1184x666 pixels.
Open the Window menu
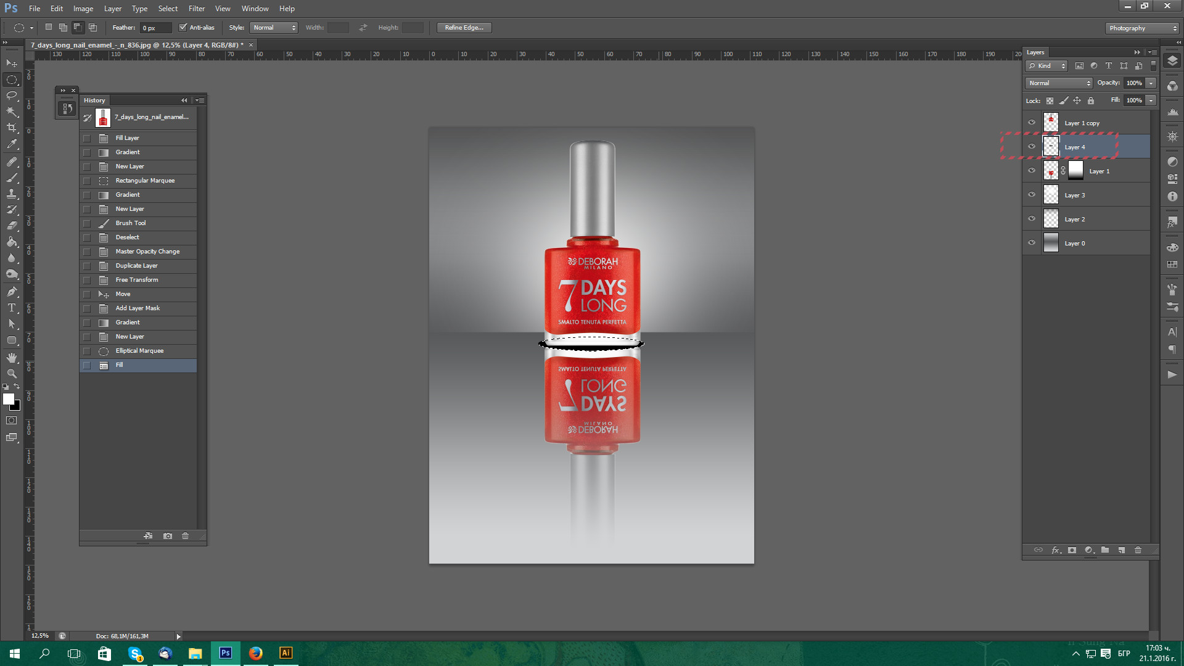click(x=255, y=9)
